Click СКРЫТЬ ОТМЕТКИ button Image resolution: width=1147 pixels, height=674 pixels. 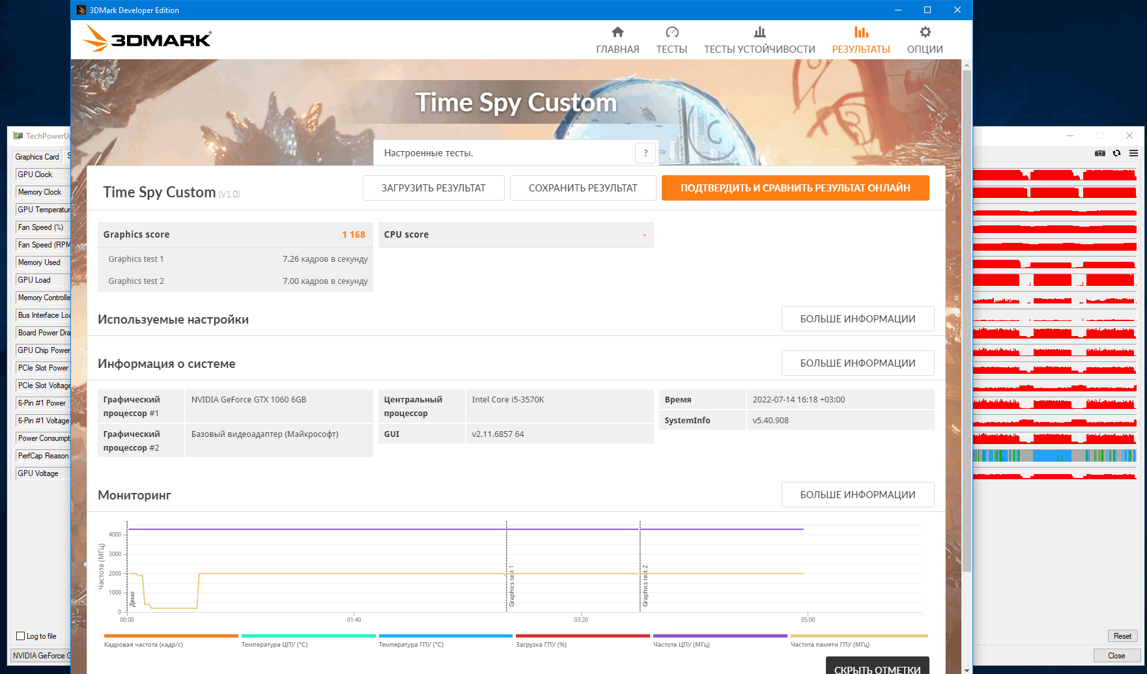pyautogui.click(x=877, y=666)
